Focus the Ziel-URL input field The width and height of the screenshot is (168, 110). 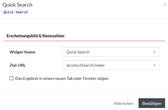click(111, 65)
